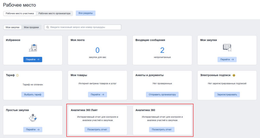Switch to Рабочее место организатора

54,13
